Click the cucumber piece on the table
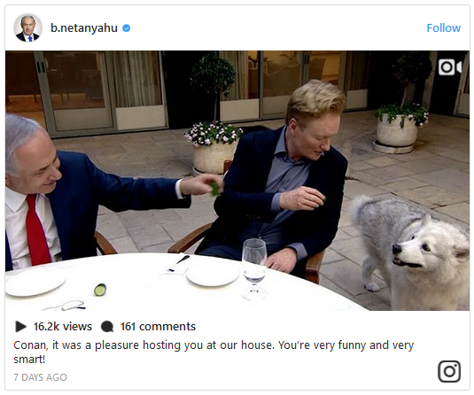 coord(100,290)
